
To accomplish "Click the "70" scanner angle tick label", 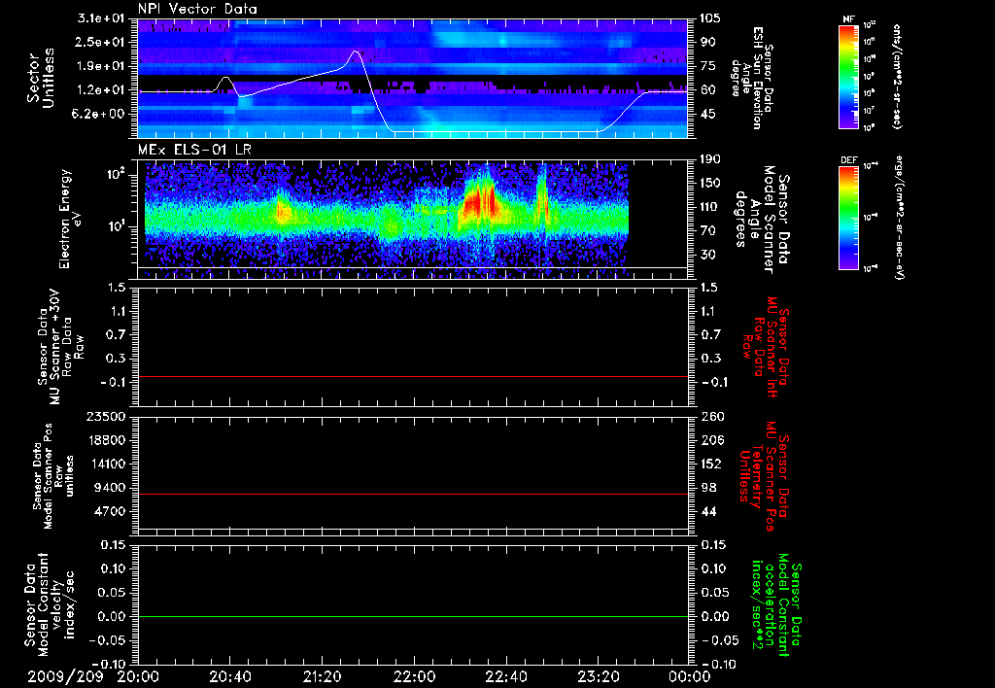I will point(707,231).
